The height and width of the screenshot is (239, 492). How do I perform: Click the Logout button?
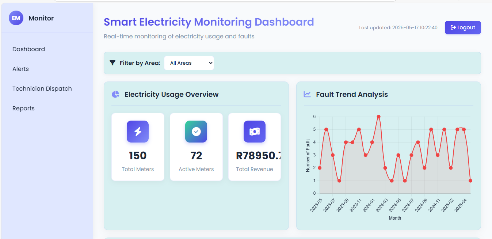tap(463, 27)
